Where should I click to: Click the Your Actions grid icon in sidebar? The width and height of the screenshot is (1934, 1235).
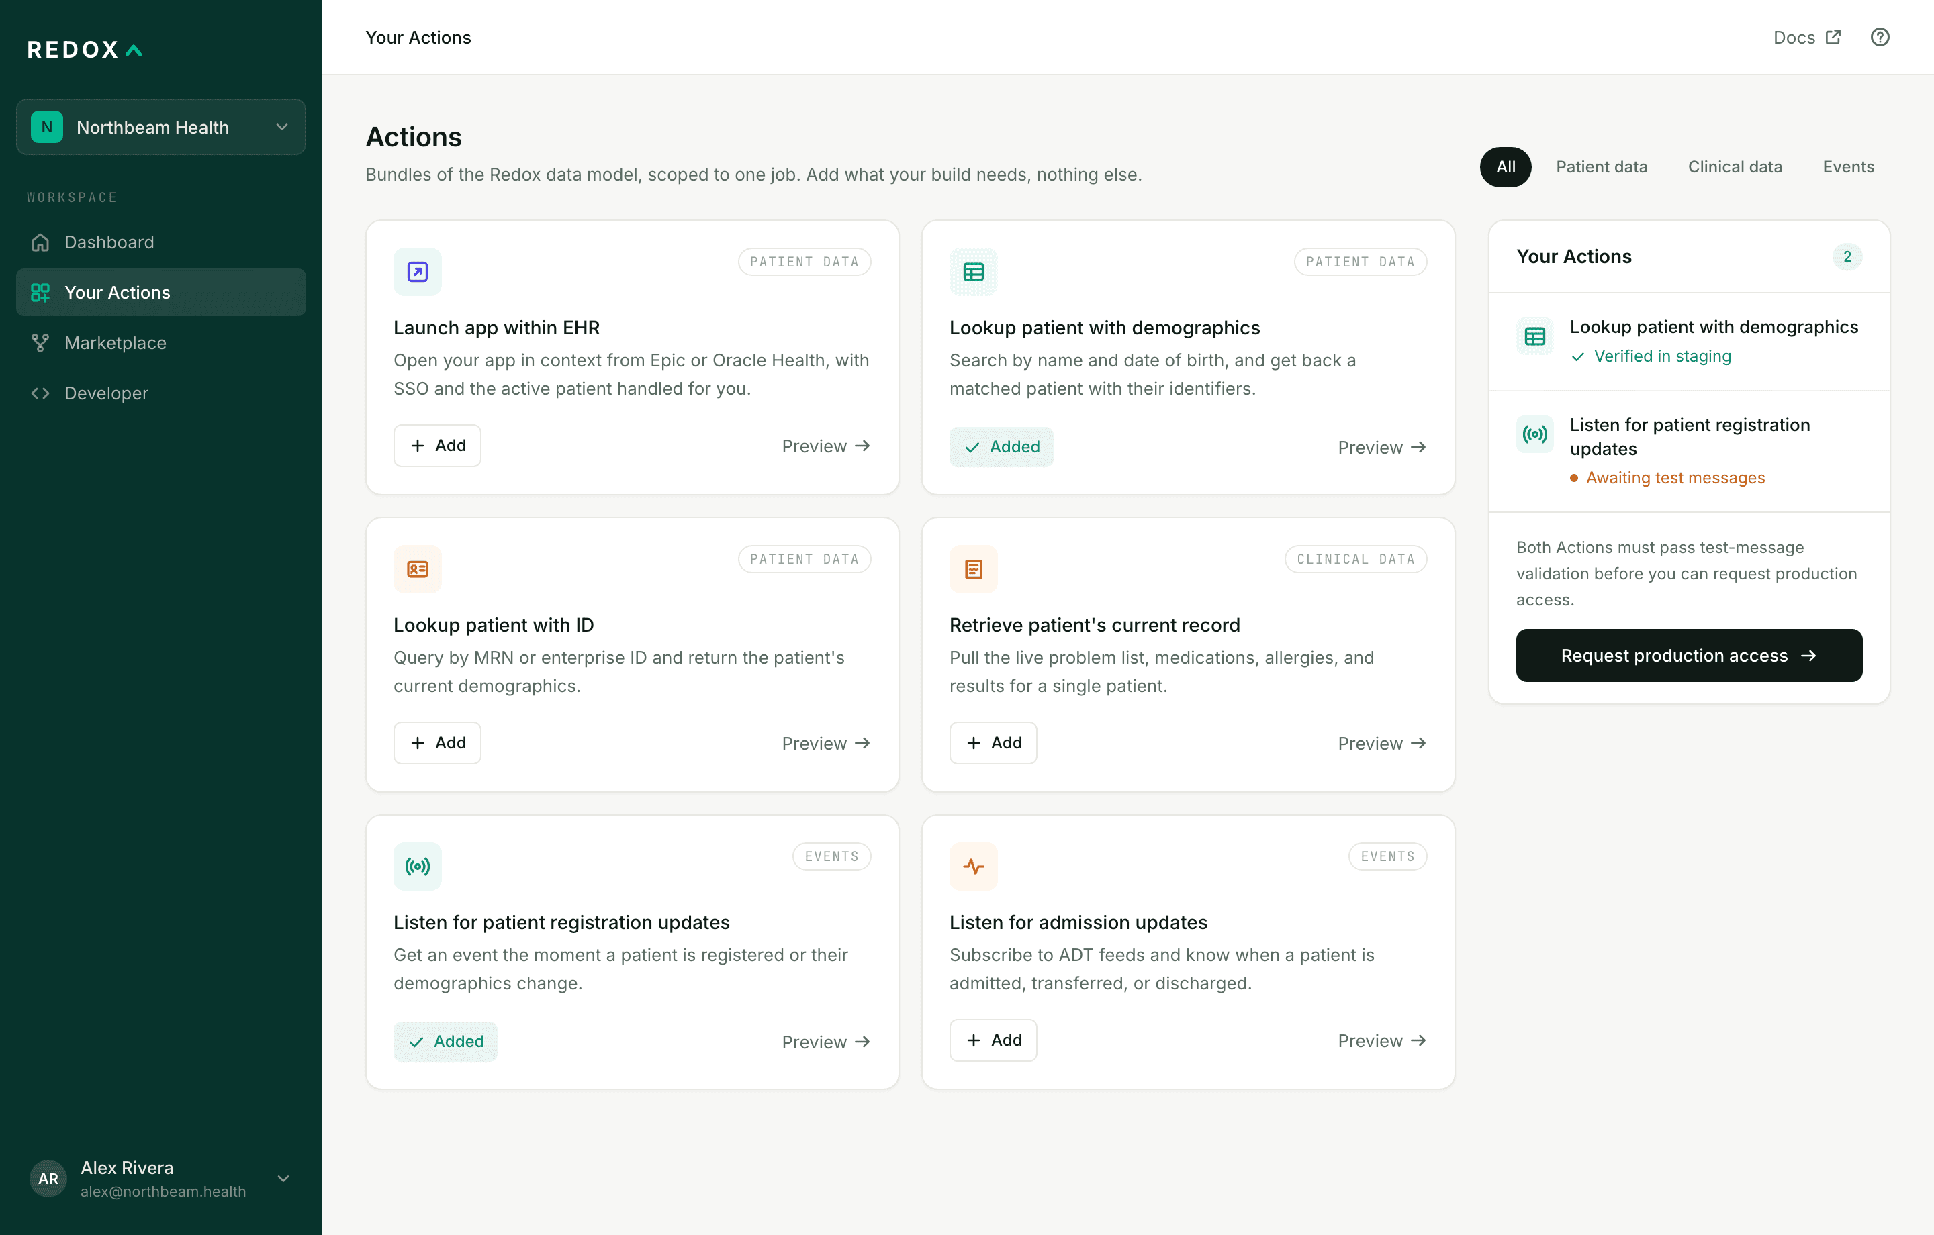tap(40, 292)
